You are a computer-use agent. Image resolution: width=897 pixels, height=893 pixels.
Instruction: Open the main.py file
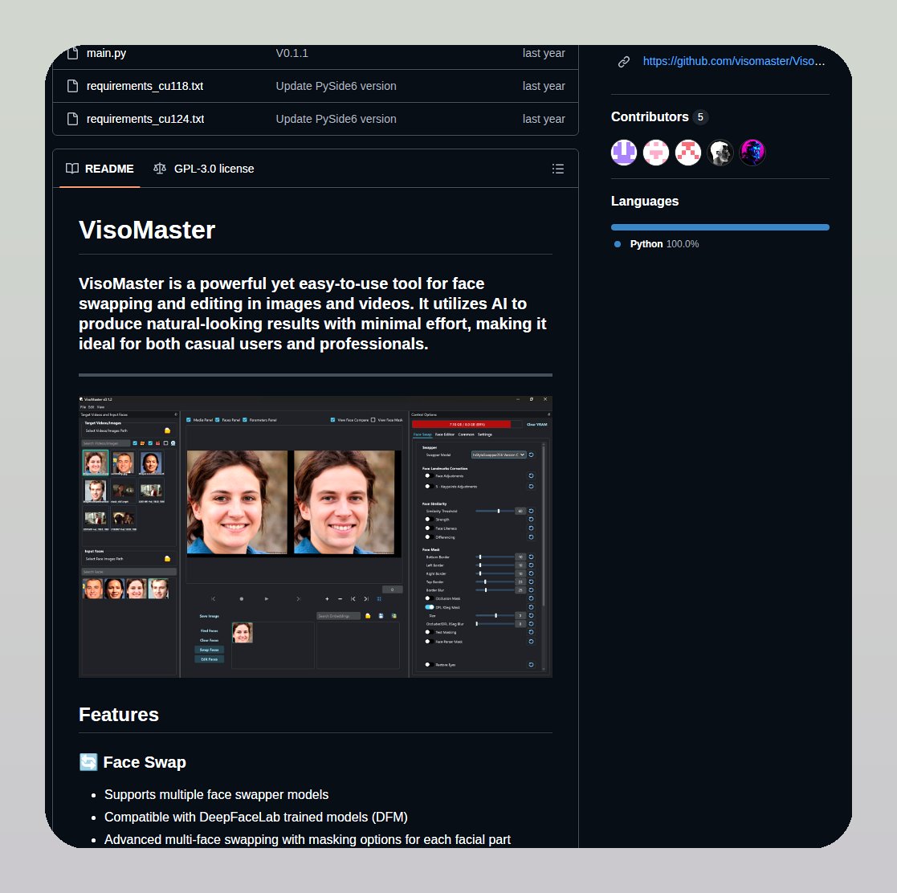coord(107,53)
